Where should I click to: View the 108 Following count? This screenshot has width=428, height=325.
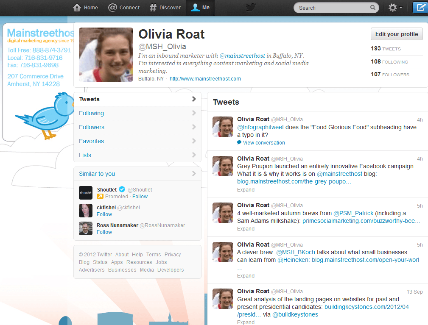[x=389, y=61]
